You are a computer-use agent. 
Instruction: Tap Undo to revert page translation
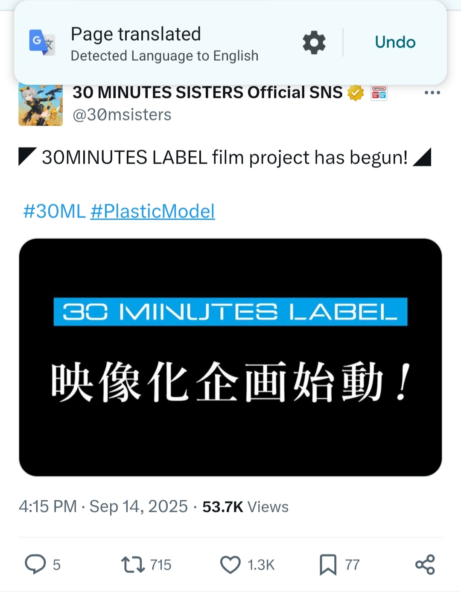pos(395,42)
